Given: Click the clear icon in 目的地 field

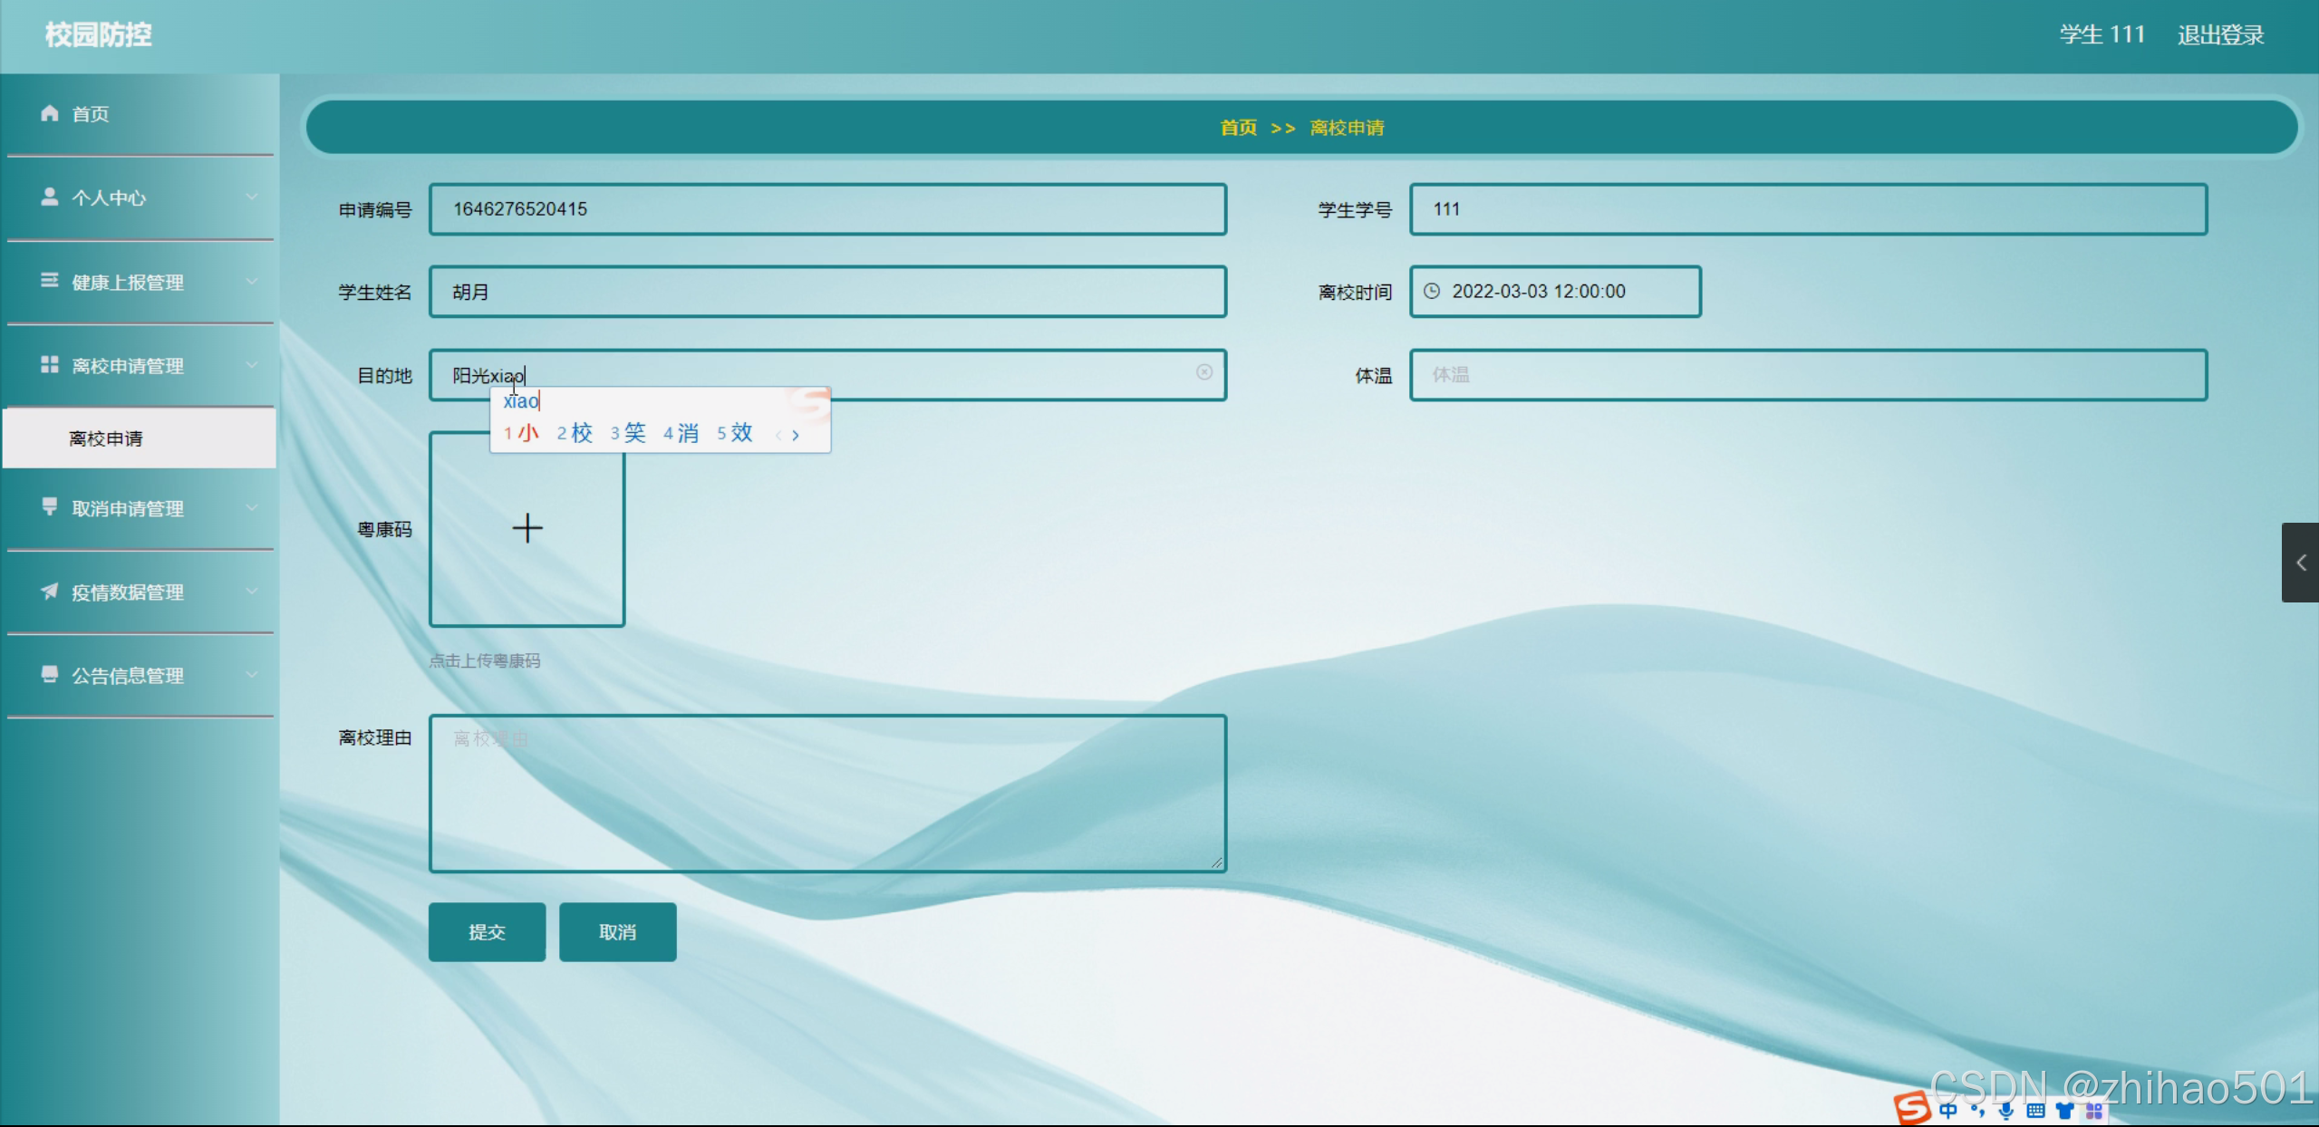Looking at the screenshot, I should [x=1203, y=372].
